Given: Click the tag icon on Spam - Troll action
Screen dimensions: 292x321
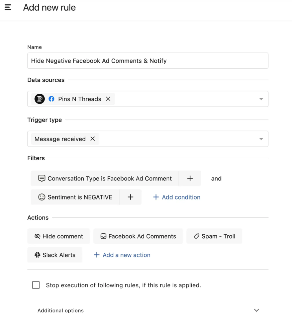Looking at the screenshot, I should tap(196, 236).
